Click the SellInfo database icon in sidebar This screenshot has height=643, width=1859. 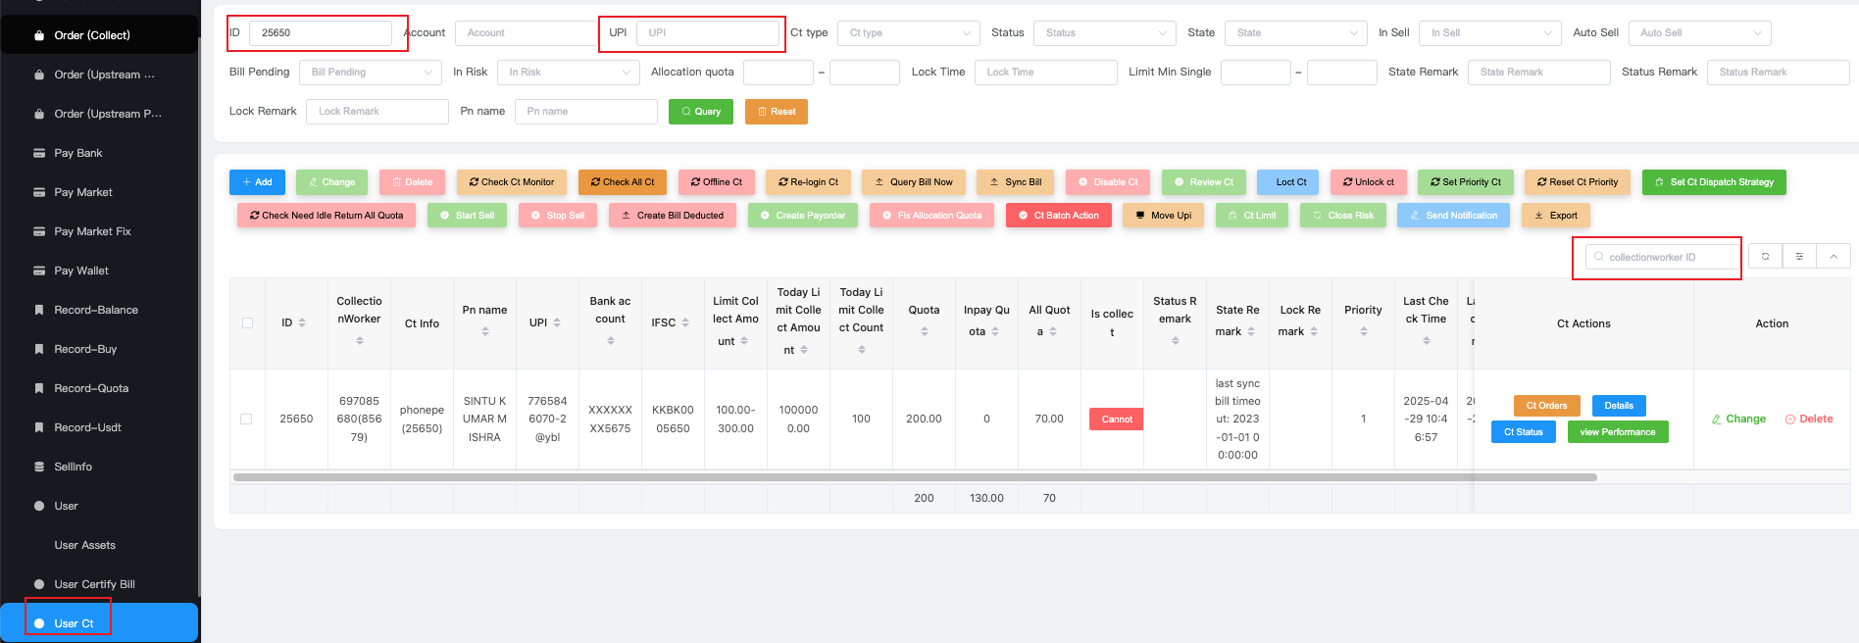(x=39, y=467)
